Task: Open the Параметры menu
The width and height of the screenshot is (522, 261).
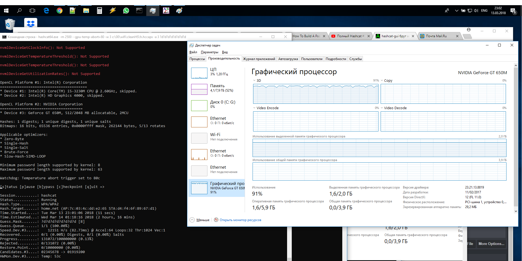Action: [209, 52]
